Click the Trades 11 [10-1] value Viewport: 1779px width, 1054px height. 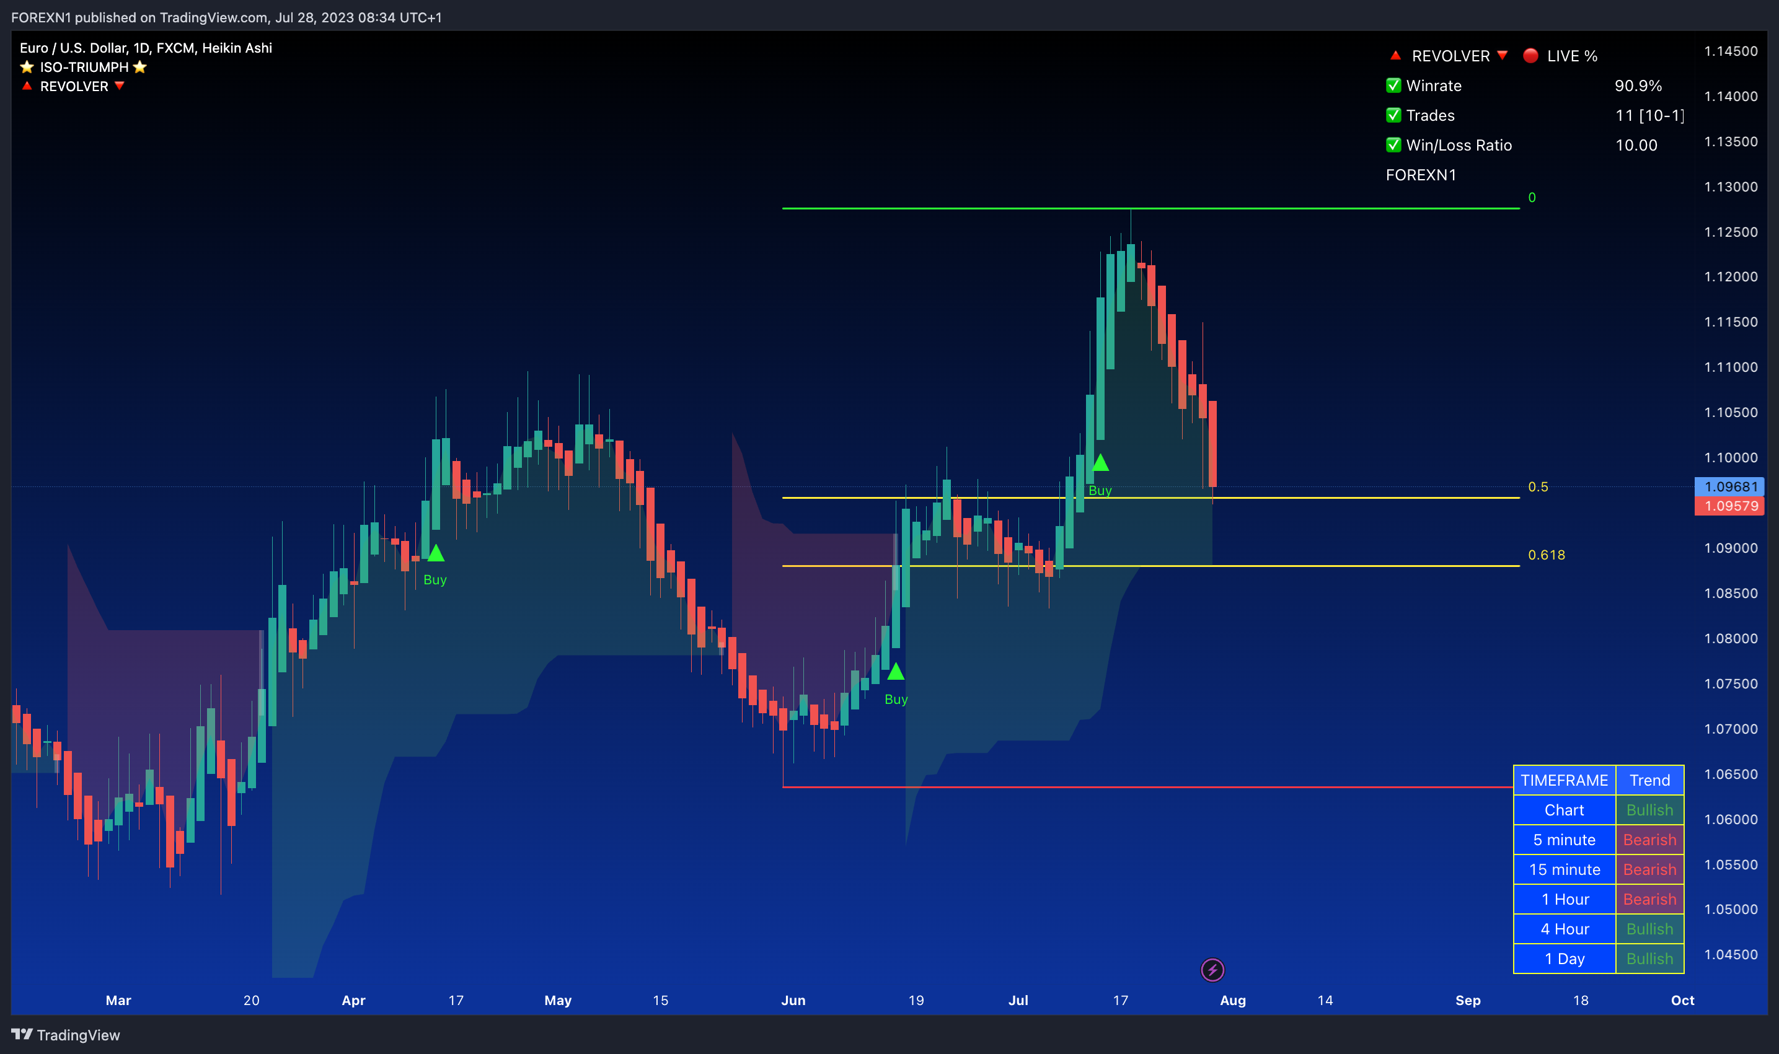[x=1649, y=115]
